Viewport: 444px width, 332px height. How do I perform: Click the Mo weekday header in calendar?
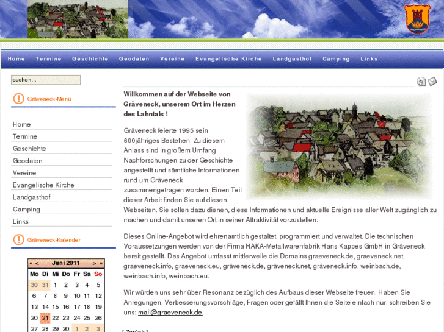pos(34,274)
